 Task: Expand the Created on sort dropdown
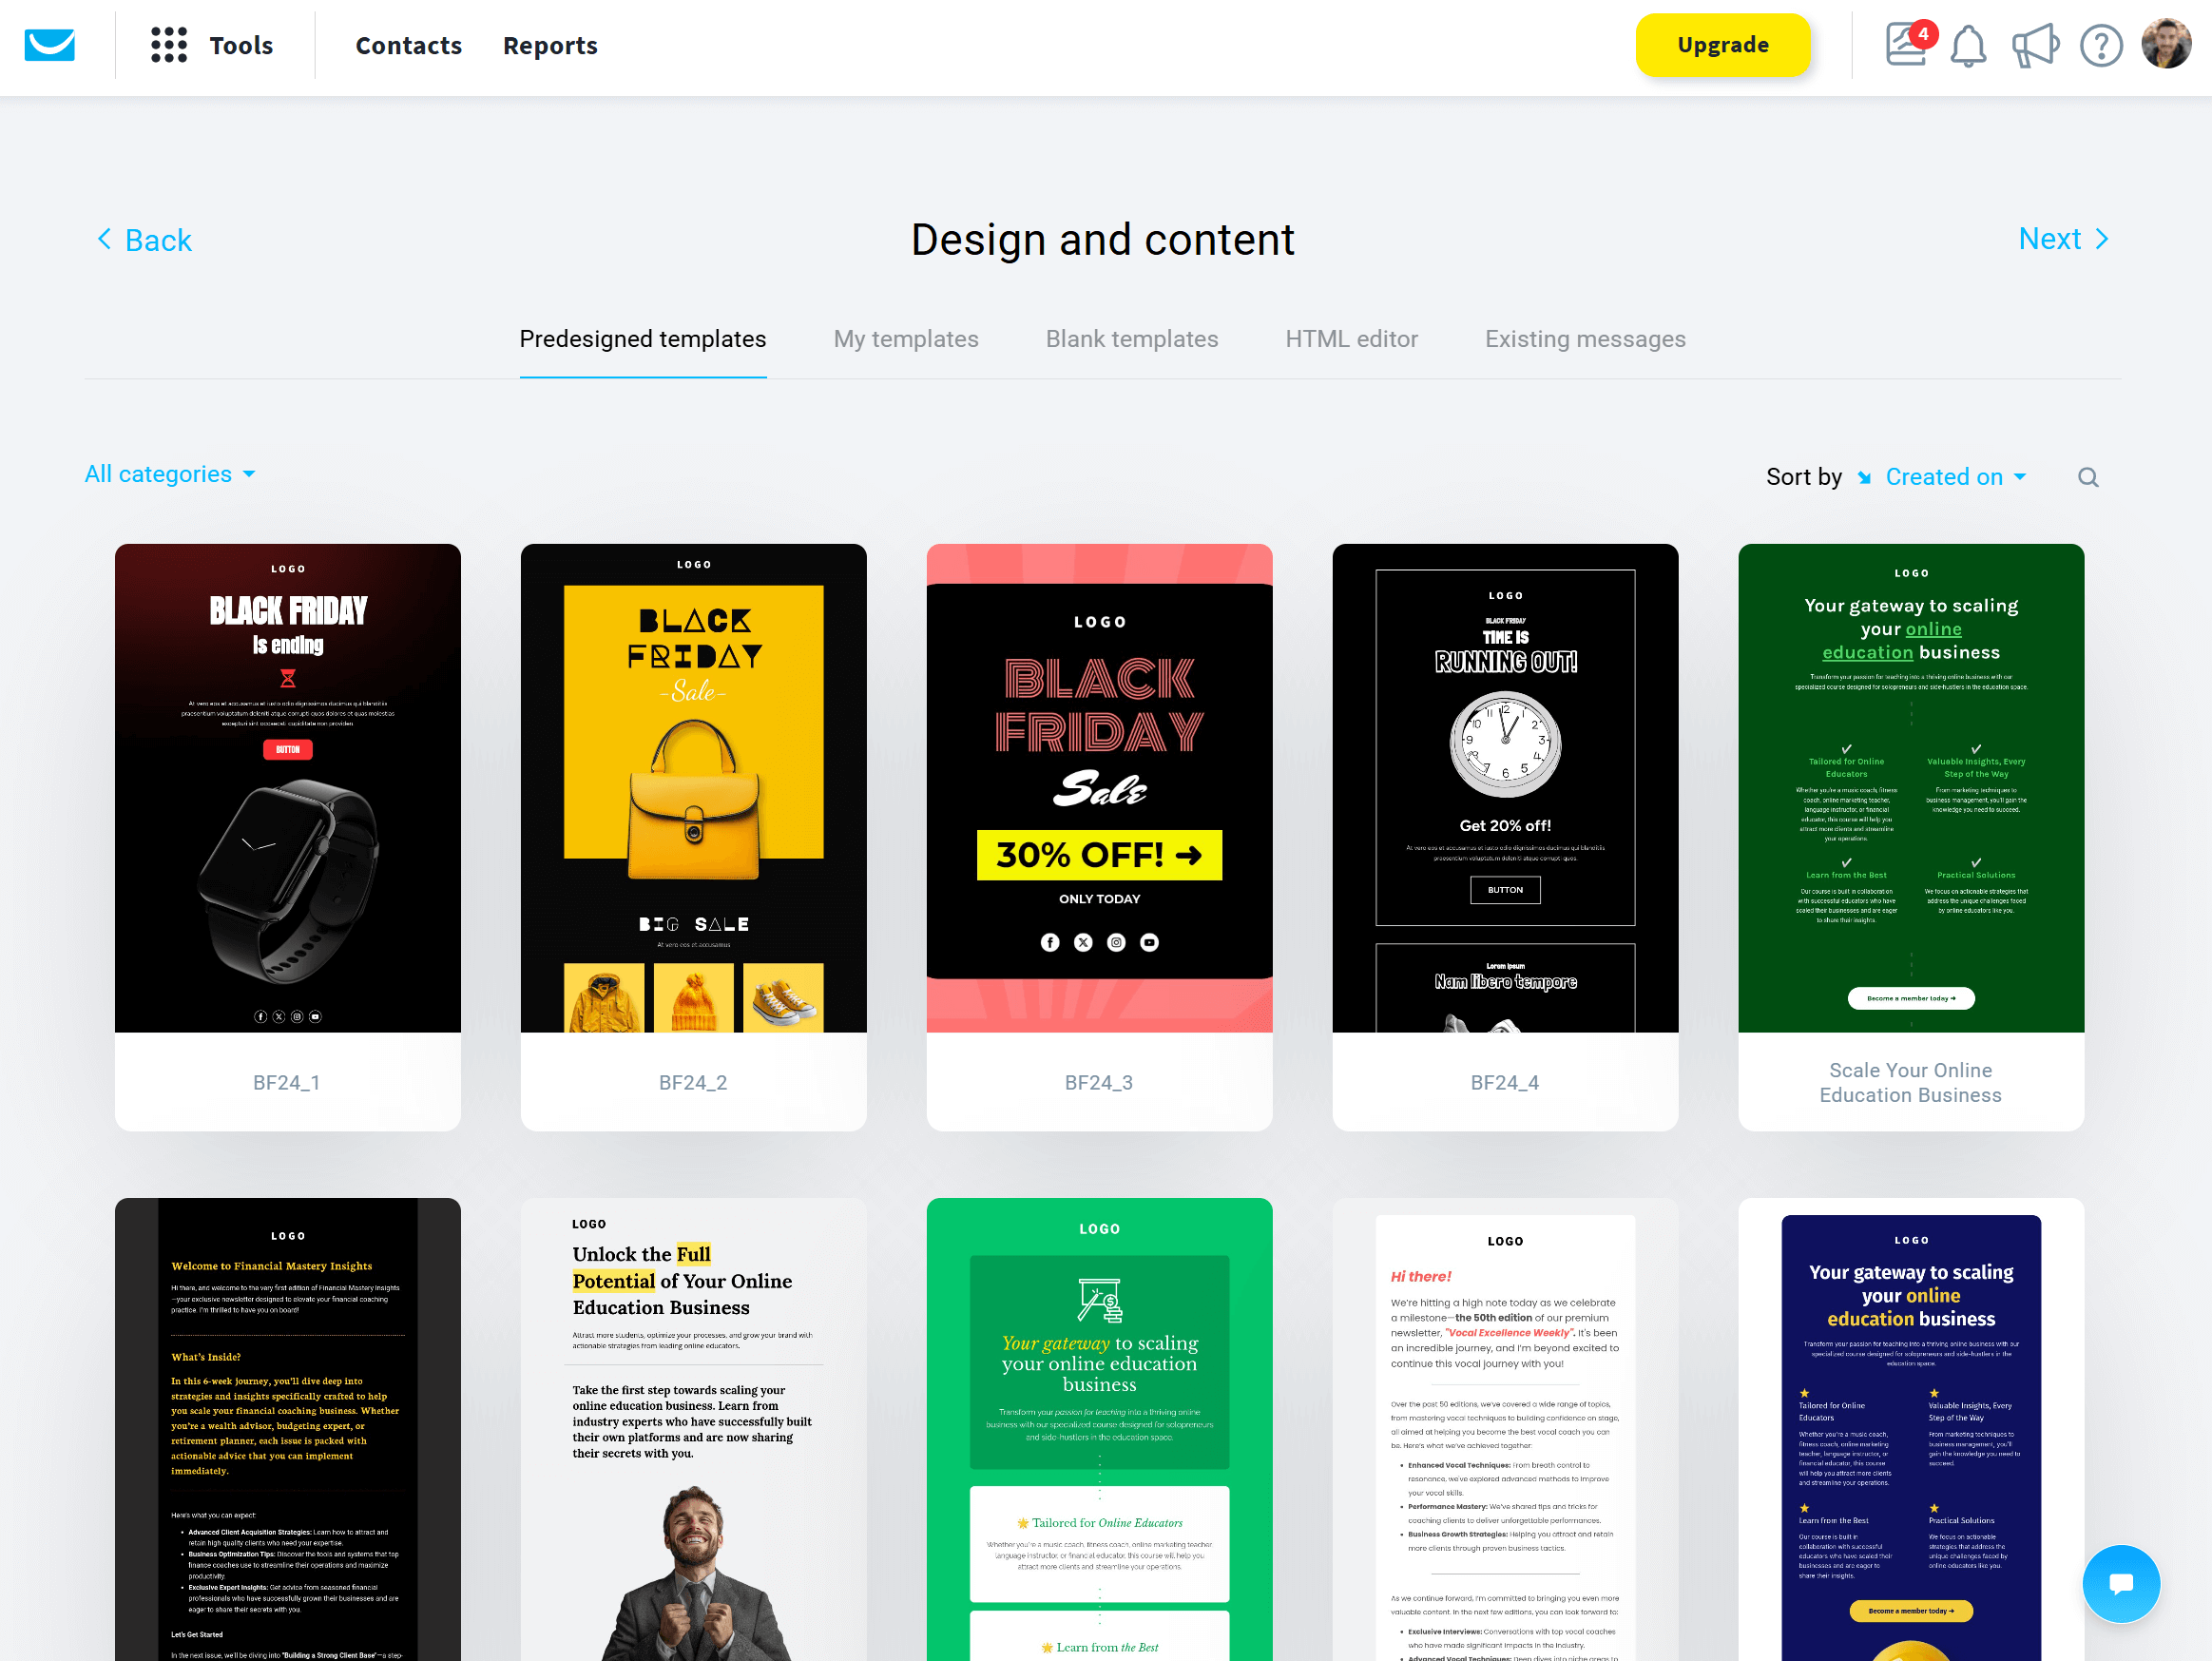[1955, 476]
